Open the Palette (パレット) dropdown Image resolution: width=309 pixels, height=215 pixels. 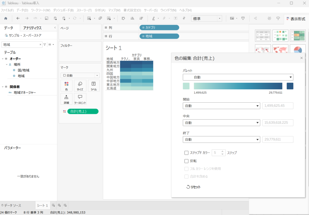[x=238, y=77]
